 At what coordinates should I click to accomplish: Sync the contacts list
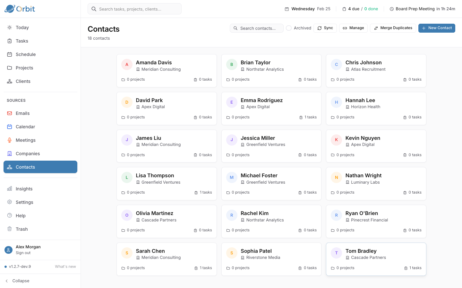click(x=325, y=28)
